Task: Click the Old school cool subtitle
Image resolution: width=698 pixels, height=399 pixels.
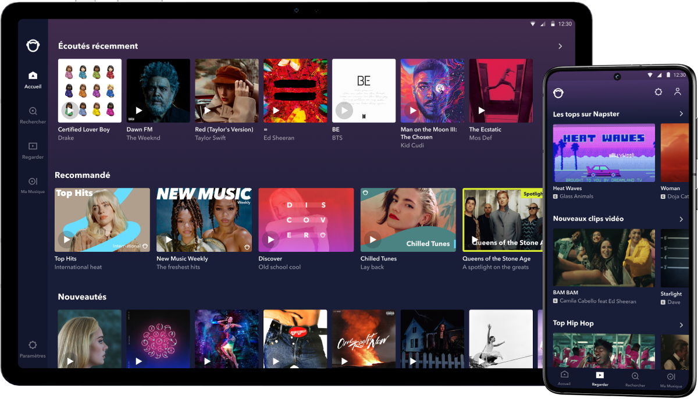Action: click(280, 267)
